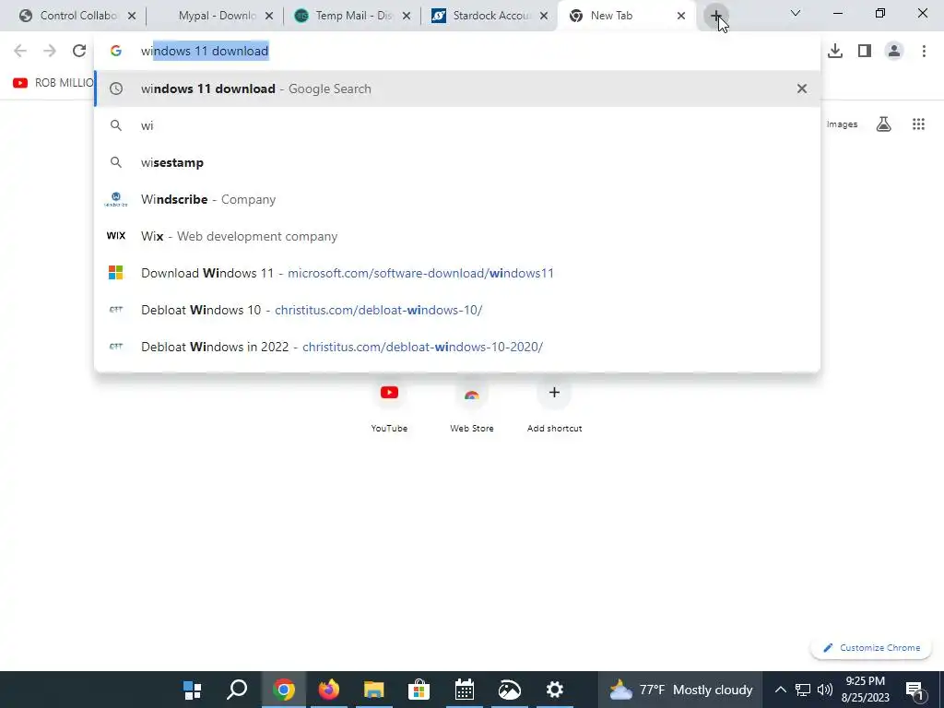Open Photos app in taskbar
944x708 pixels.
point(509,690)
